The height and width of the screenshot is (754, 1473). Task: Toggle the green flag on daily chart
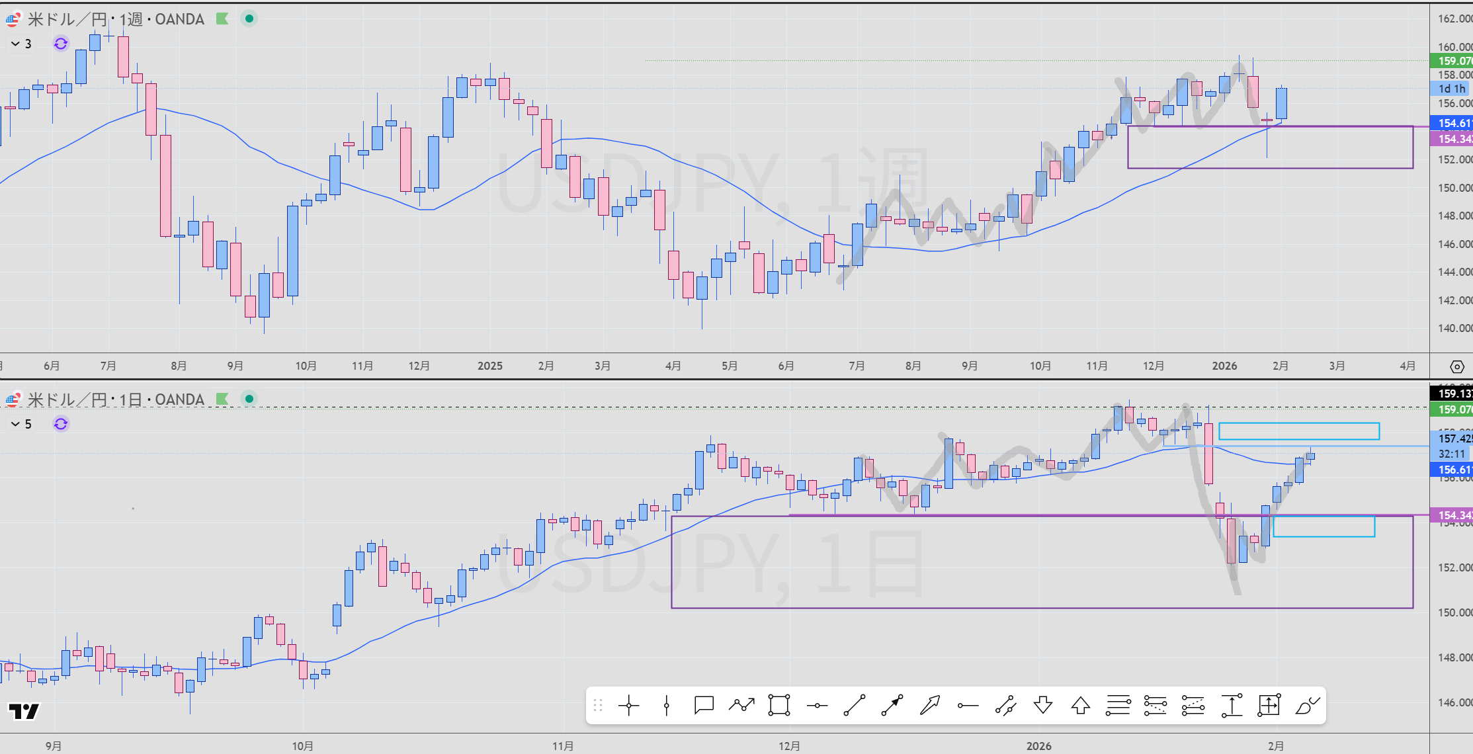pos(222,399)
